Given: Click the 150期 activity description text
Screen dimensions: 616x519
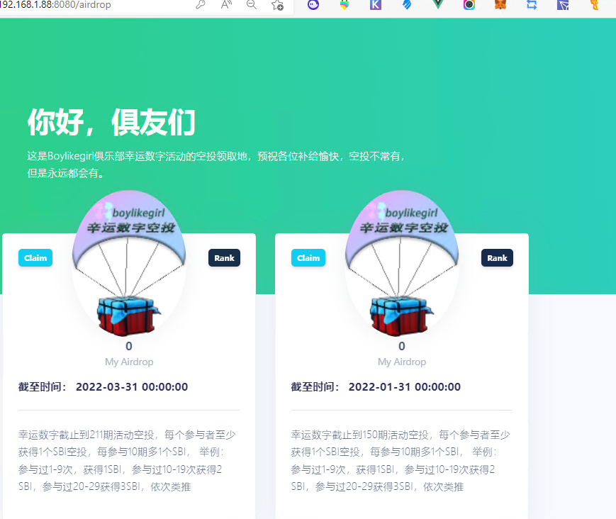Looking at the screenshot, I should [401, 460].
